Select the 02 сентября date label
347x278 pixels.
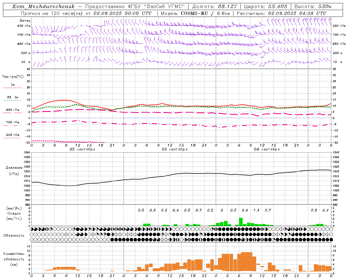(82, 149)
